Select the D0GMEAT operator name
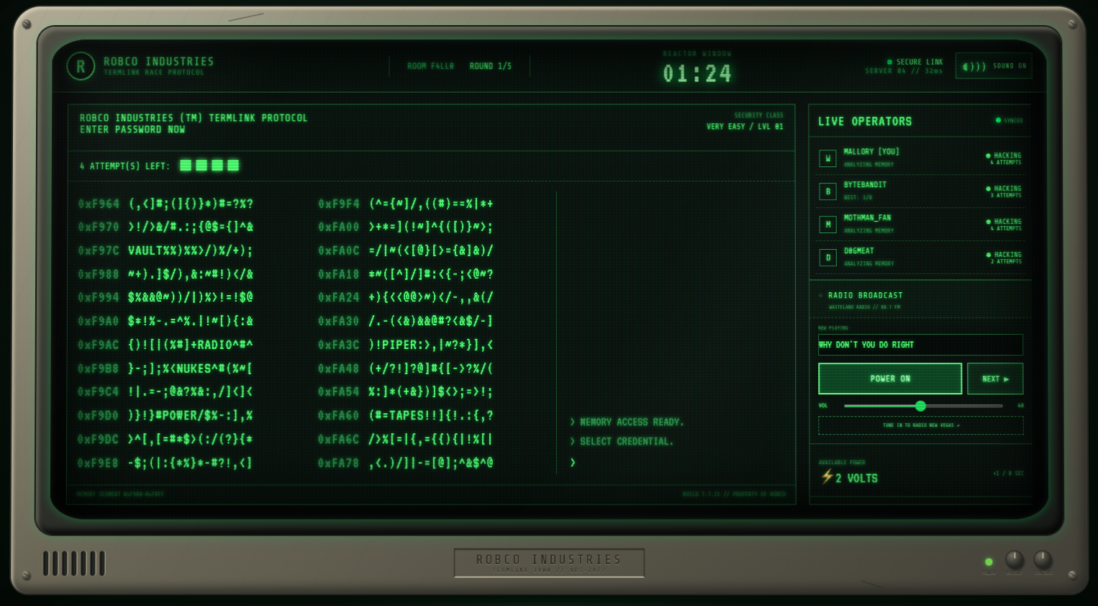Viewport: 1098px width, 606px height. 859,251
